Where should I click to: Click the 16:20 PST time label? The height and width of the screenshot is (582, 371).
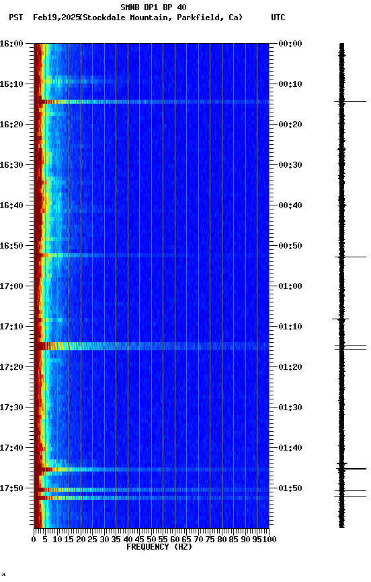11,125
